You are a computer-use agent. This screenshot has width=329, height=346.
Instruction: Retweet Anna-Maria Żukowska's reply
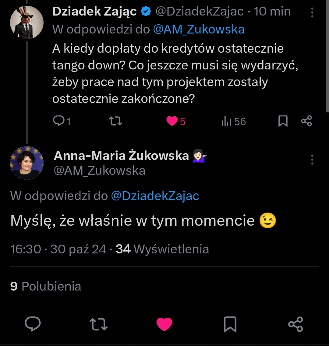99,324
